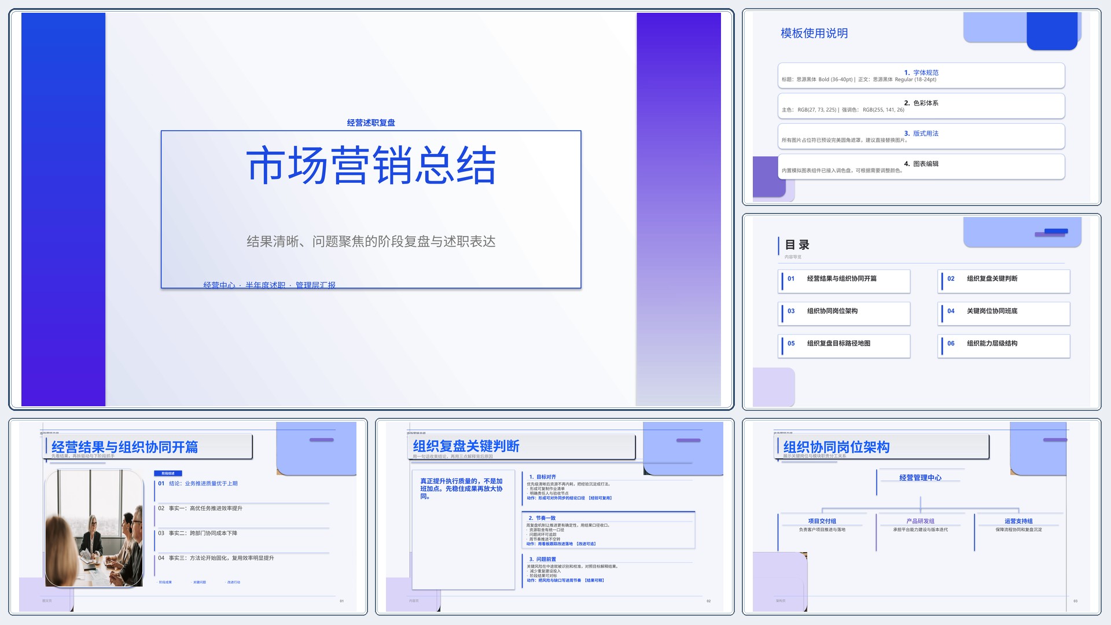Click contents entry 05 组织复盘目标路径地图
The height and width of the screenshot is (625, 1111).
pos(845,345)
